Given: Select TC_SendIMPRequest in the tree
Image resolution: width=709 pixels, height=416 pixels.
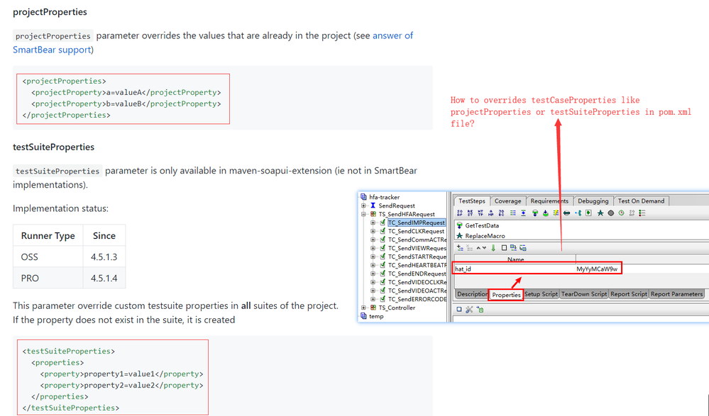Looking at the screenshot, I should 416,223.
